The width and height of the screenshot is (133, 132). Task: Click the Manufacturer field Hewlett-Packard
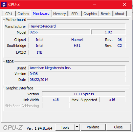[x=77, y=26]
